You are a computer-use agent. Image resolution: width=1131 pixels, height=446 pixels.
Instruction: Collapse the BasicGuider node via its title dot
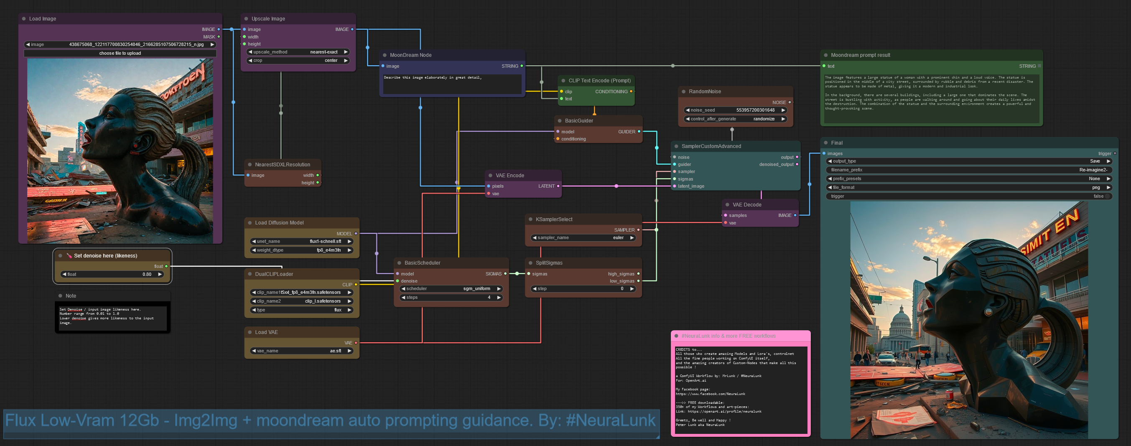559,121
